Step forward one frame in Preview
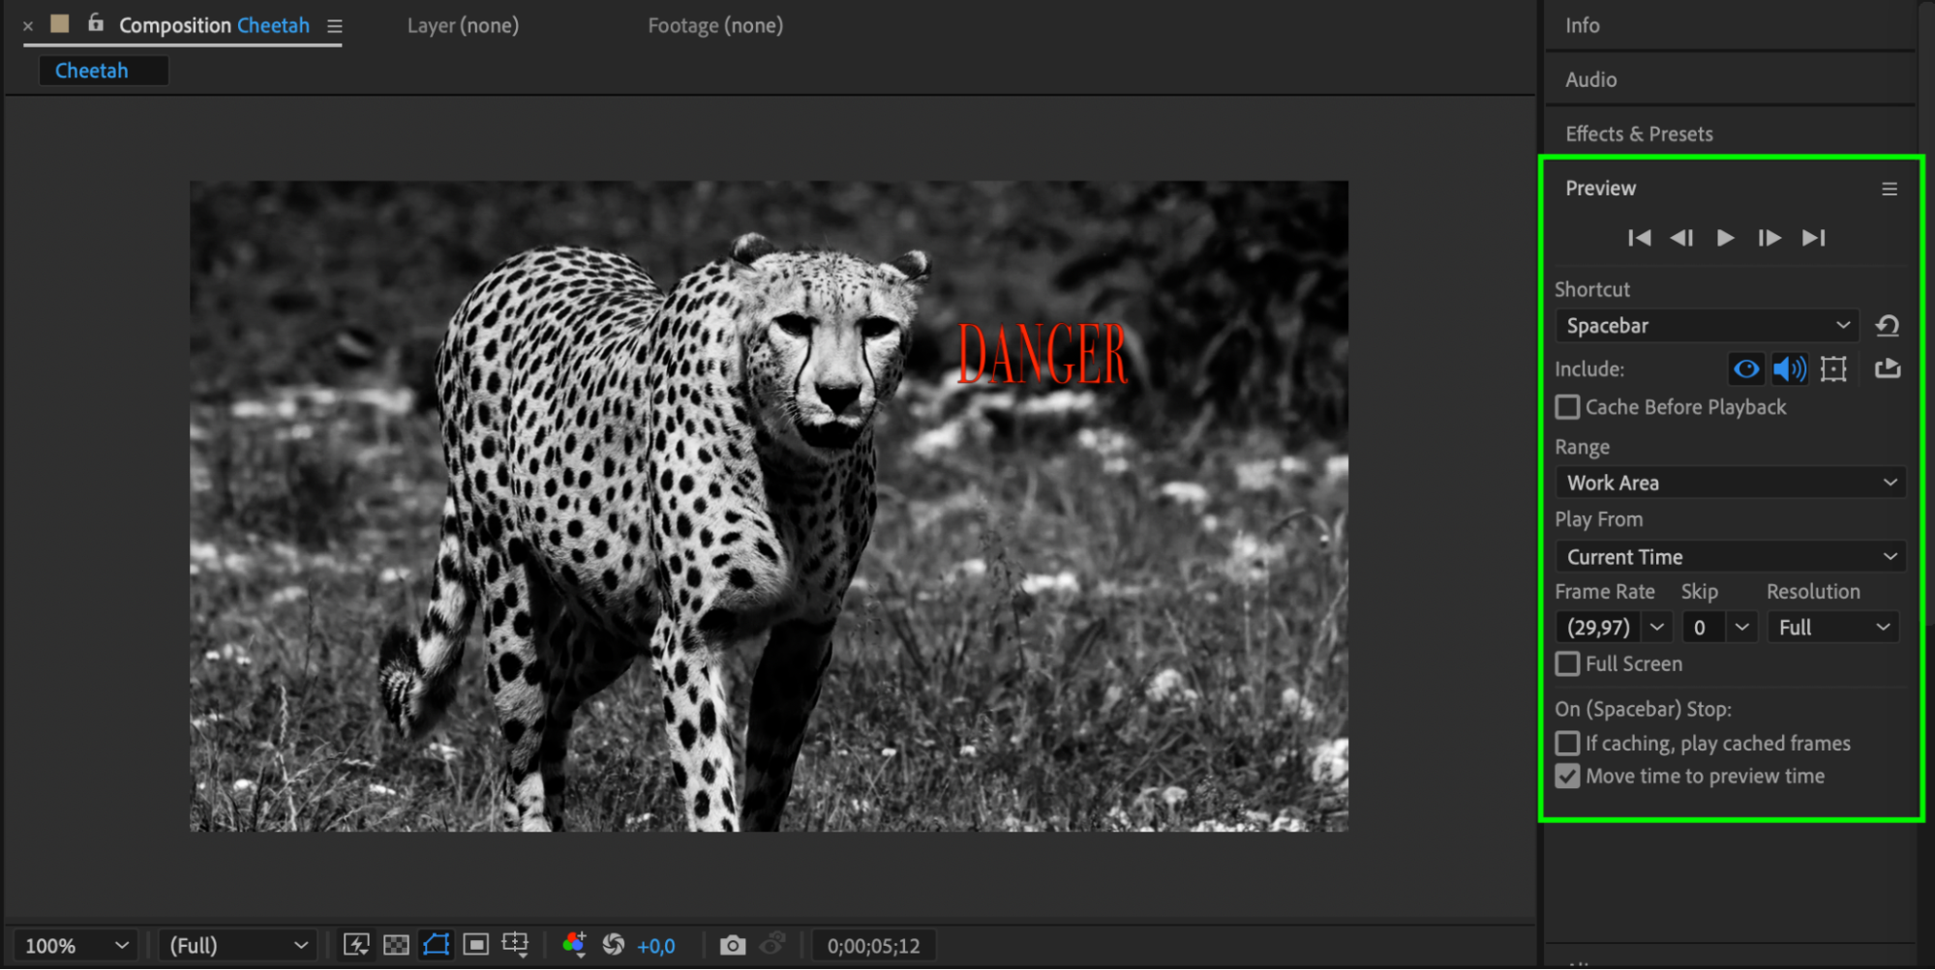 point(1769,238)
